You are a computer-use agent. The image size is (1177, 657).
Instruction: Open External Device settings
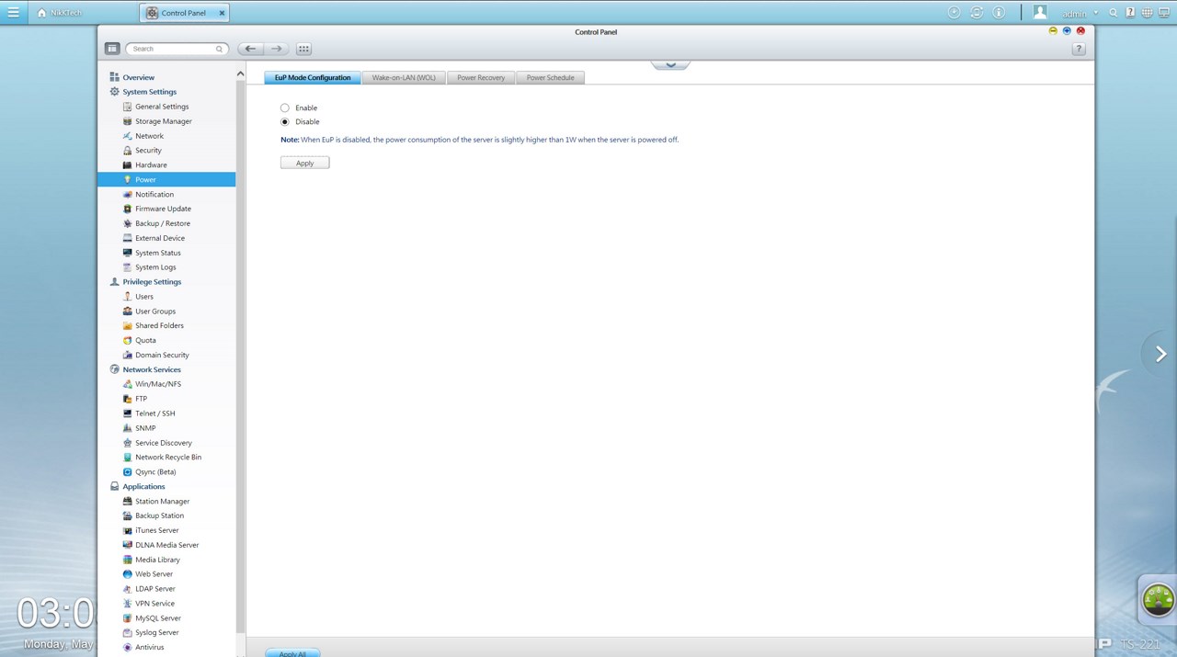click(160, 238)
